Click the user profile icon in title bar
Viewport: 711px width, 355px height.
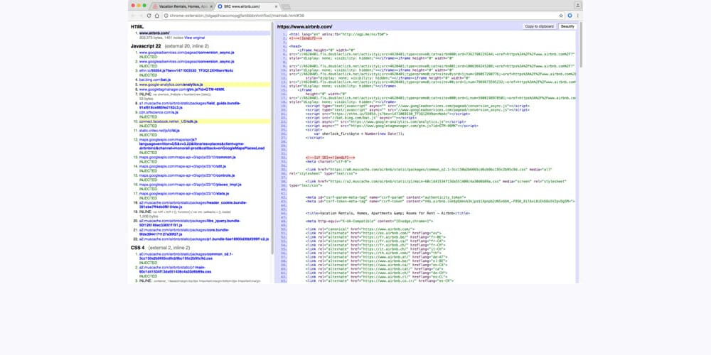577,6
